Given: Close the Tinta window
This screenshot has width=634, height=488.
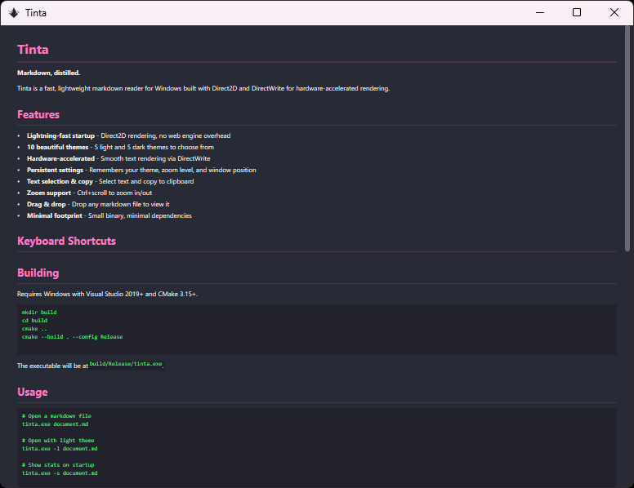Looking at the screenshot, I should click(614, 12).
